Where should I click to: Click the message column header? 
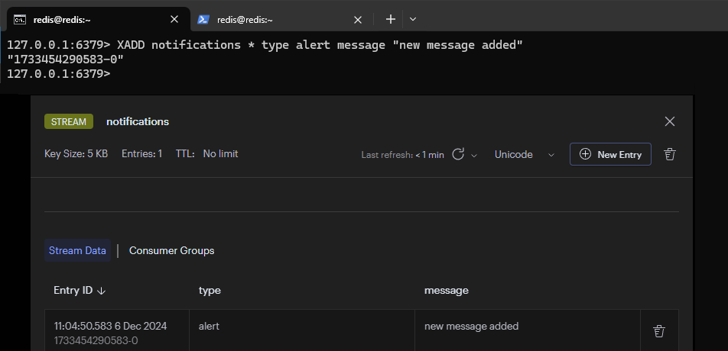pos(447,291)
